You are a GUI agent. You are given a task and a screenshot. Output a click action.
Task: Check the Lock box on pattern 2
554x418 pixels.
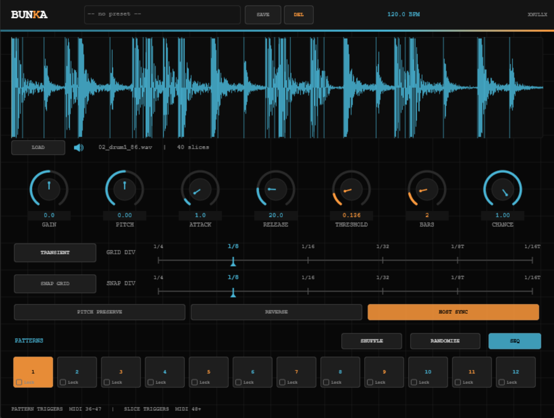(63, 382)
